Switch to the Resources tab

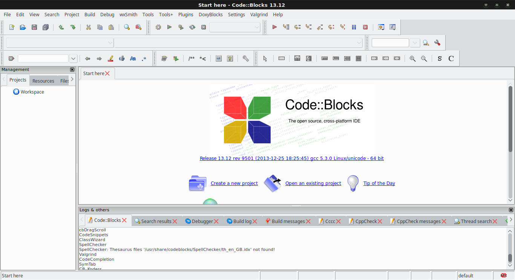pos(43,81)
